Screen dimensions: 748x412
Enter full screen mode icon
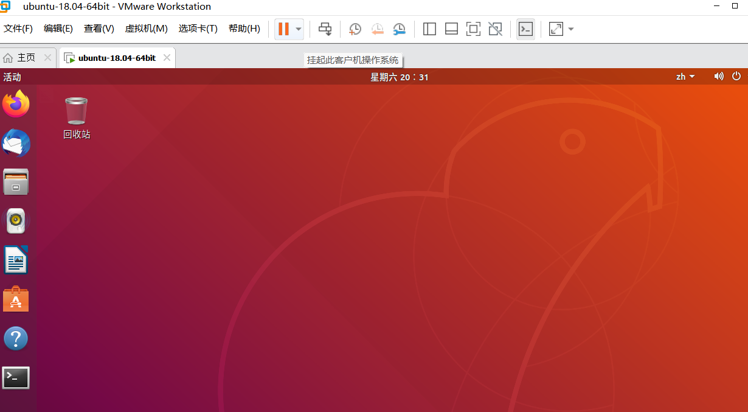pyautogui.click(x=473, y=29)
